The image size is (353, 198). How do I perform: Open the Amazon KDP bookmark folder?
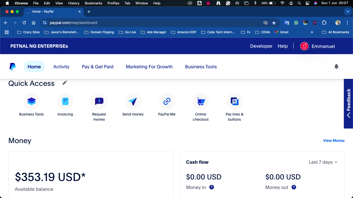[183, 32]
